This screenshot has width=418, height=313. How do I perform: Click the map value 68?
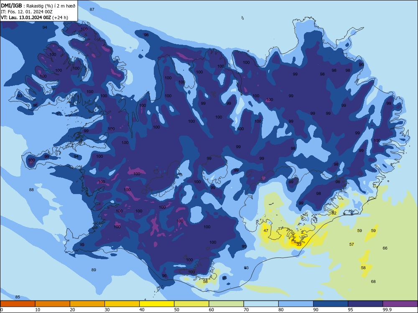[x=373, y=281]
